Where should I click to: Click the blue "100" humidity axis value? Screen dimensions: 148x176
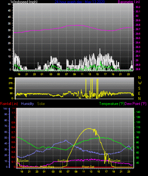pyautogui.click(x=5, y=108)
